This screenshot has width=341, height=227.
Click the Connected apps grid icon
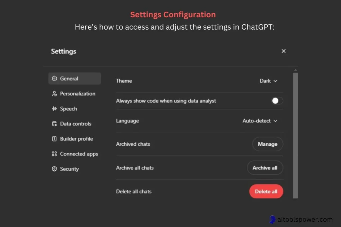click(x=54, y=154)
